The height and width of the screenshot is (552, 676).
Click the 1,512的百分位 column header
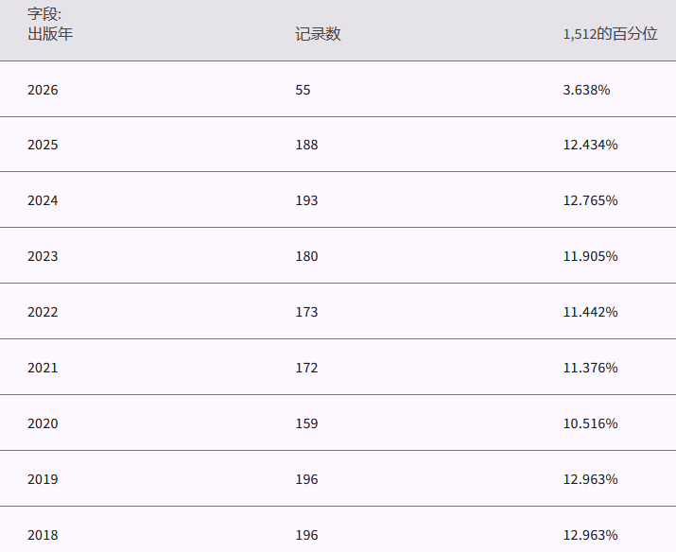(x=610, y=34)
